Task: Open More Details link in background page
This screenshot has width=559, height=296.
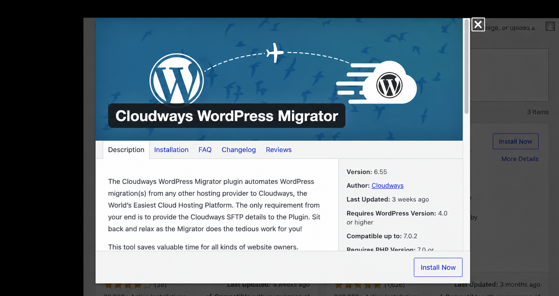Action: [x=520, y=159]
